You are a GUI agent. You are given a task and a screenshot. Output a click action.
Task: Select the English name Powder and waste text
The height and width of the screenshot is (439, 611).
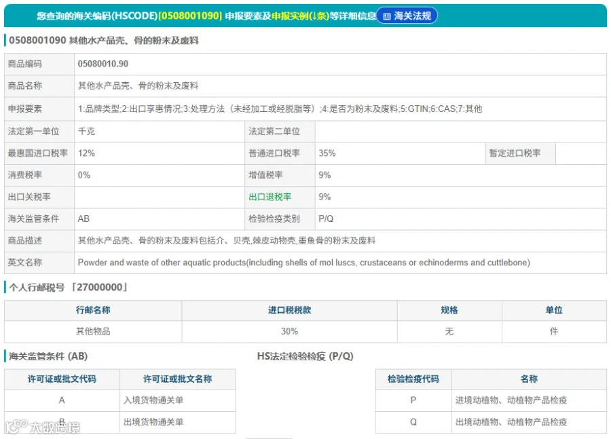coord(303,263)
